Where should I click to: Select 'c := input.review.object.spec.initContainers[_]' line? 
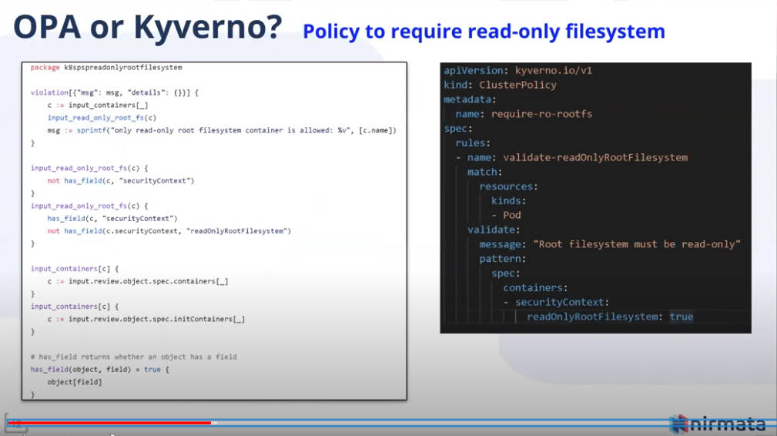146,319
